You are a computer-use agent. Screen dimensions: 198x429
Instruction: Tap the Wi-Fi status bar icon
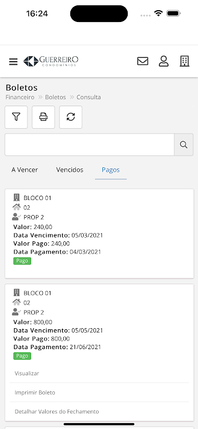point(158,13)
